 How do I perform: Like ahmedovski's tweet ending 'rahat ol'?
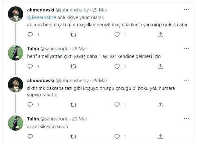pos(117,105)
